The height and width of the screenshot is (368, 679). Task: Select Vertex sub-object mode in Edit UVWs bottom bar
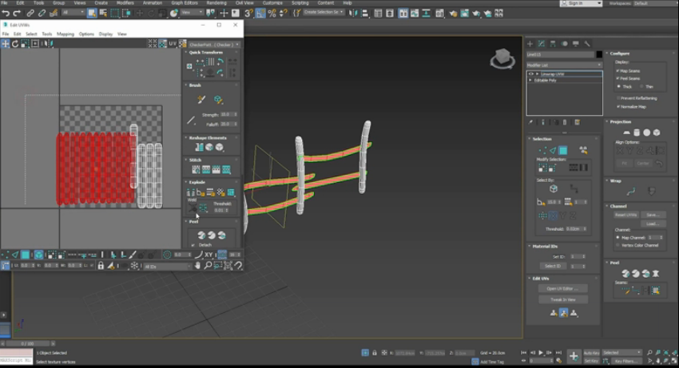(x=6, y=255)
